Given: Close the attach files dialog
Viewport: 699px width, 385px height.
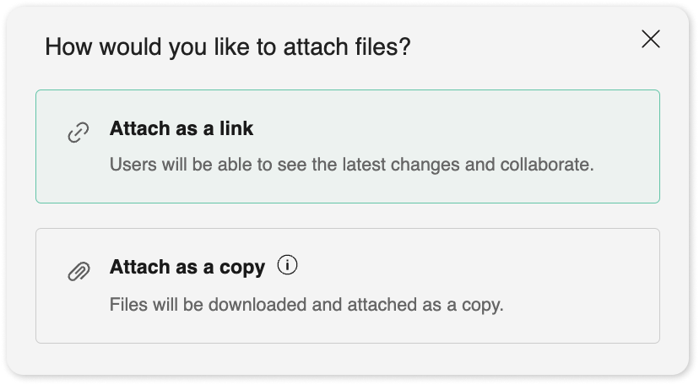Looking at the screenshot, I should point(650,39).
